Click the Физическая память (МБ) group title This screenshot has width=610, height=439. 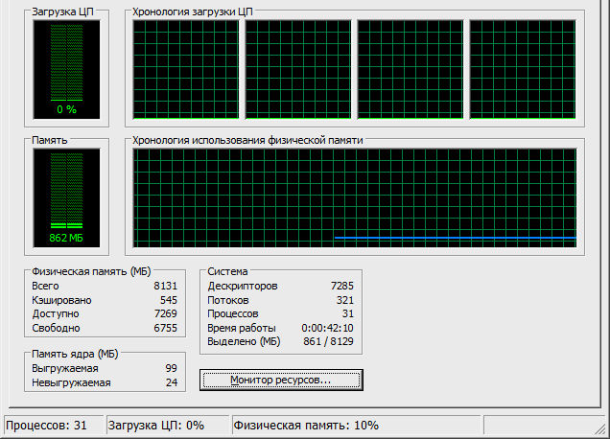click(x=91, y=271)
